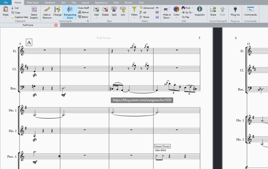Open the Color wheel picker
This screenshot has width=268, height=169.
coord(176,9)
